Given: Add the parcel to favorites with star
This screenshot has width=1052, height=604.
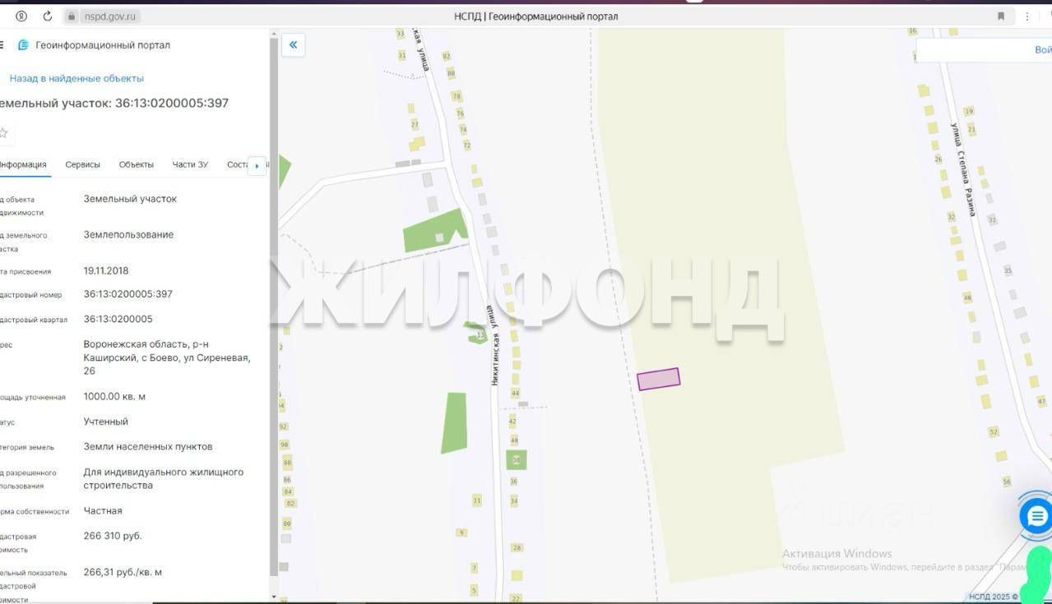Looking at the screenshot, I should click(x=3, y=133).
